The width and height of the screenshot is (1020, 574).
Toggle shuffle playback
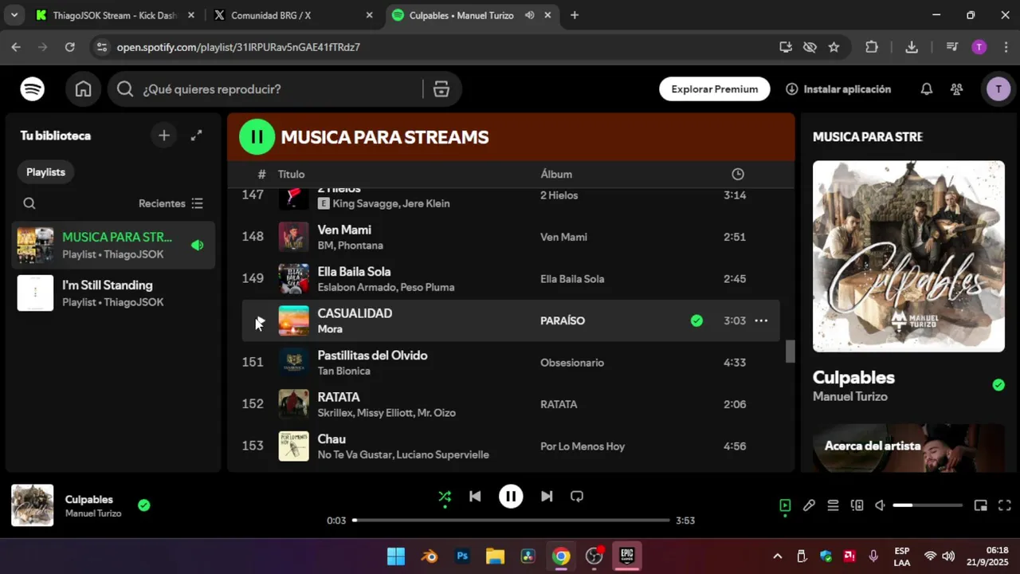coord(445,497)
